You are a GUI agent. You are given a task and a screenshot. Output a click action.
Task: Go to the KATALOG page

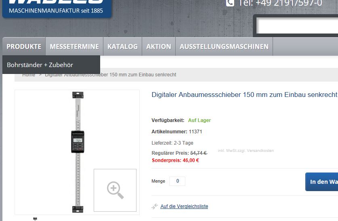point(123,46)
